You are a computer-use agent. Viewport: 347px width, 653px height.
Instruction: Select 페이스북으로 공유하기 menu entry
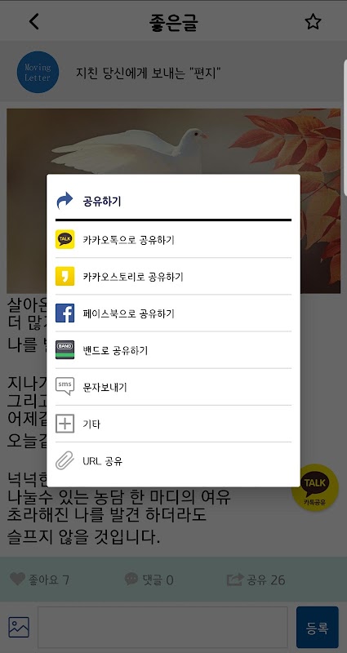pos(173,313)
